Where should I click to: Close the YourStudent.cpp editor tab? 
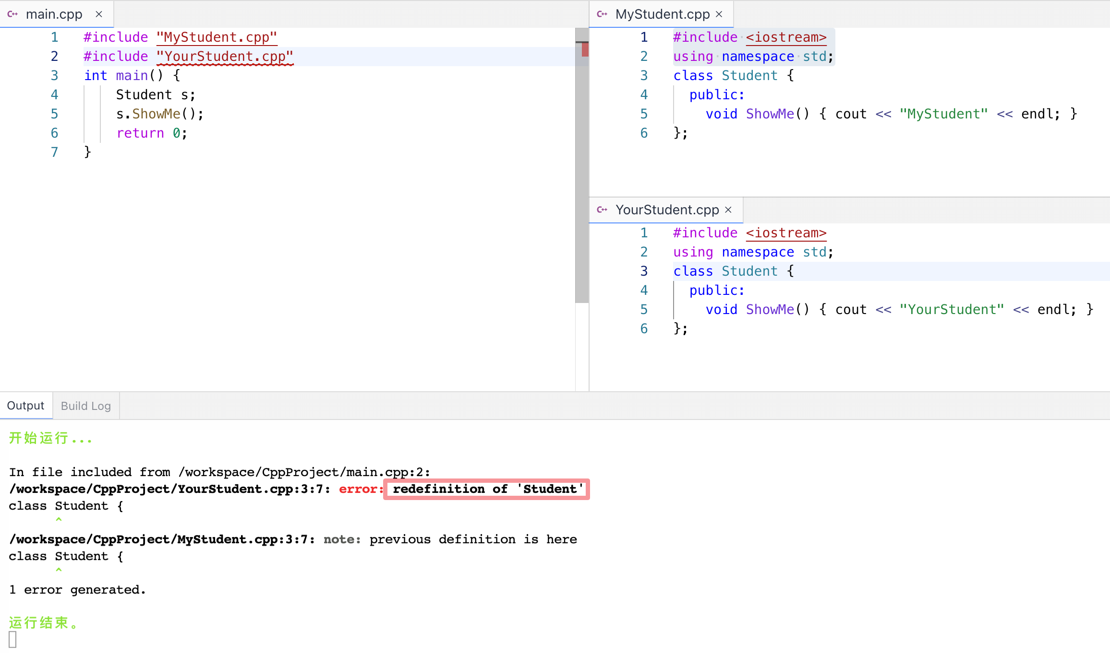[728, 210]
